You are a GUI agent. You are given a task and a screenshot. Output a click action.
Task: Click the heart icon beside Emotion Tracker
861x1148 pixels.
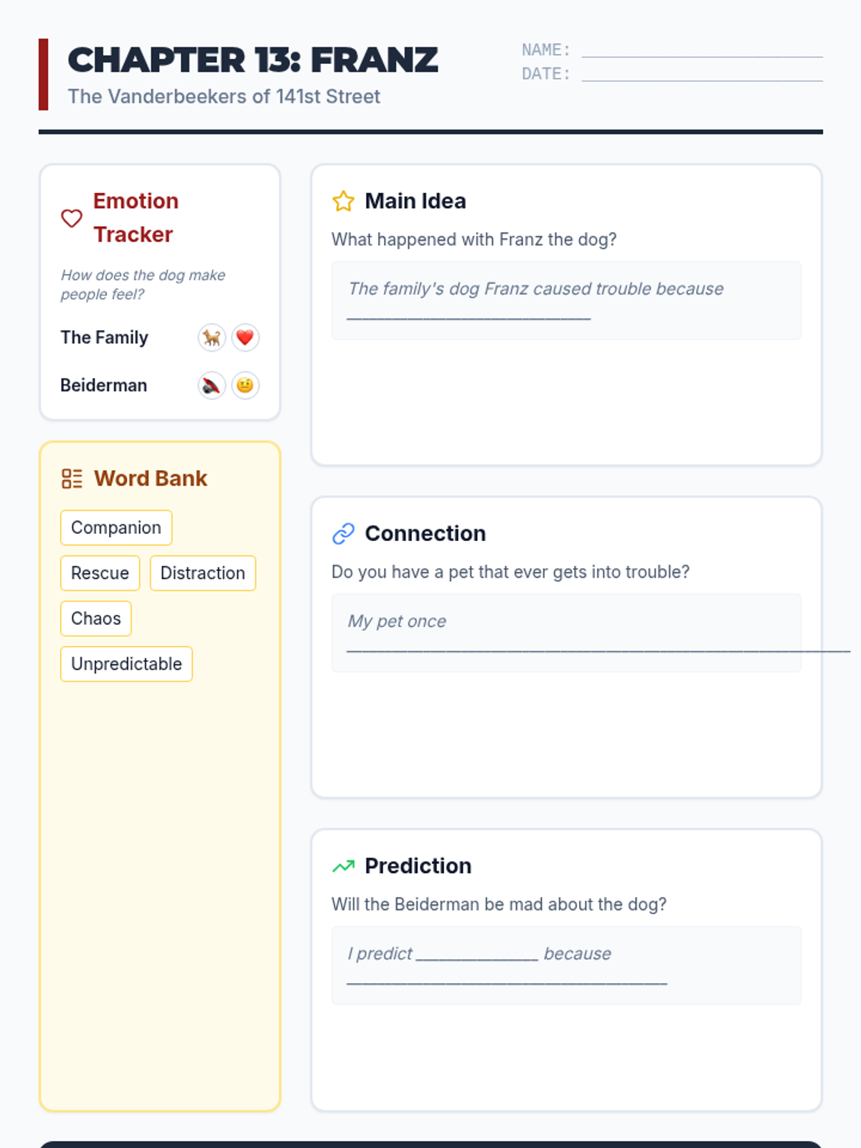pyautogui.click(x=72, y=217)
